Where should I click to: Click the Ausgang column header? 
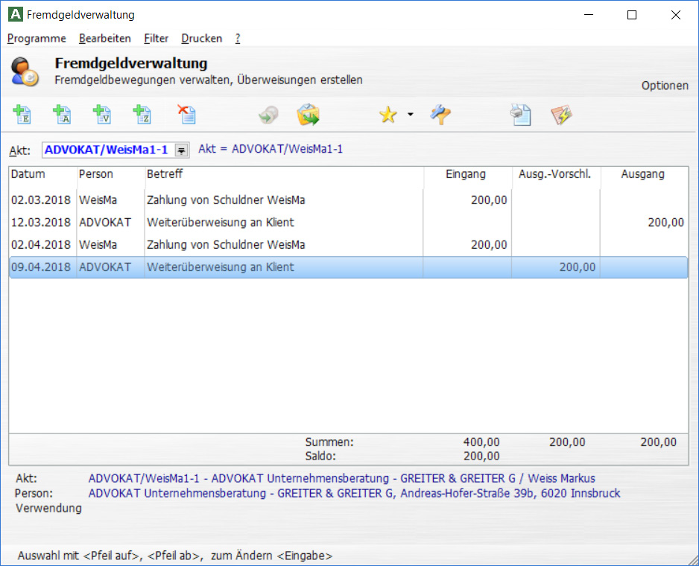(644, 174)
